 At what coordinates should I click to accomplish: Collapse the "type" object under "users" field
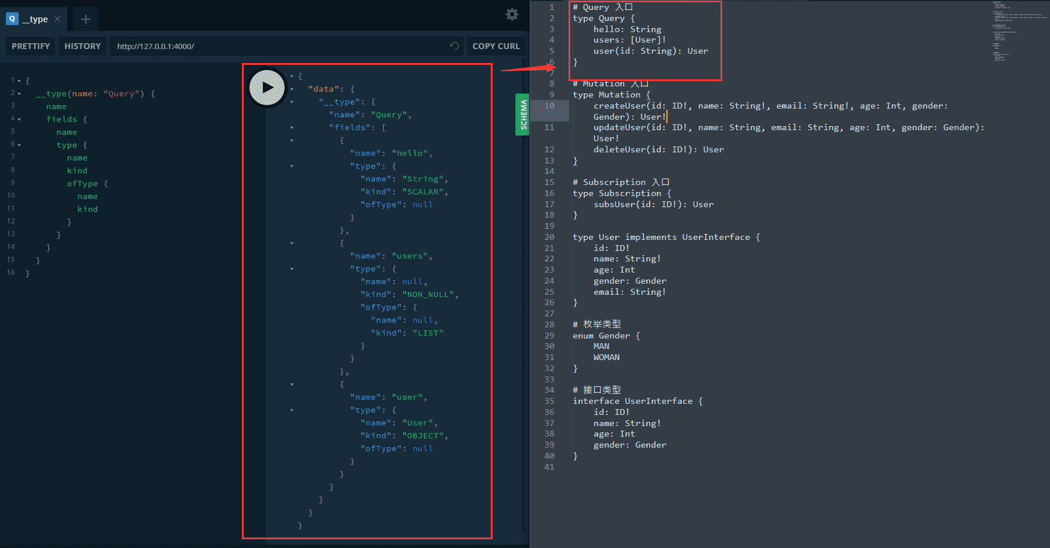click(292, 268)
